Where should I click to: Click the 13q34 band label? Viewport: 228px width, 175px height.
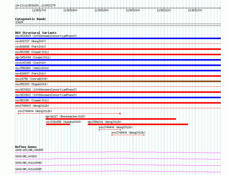coord(19,22)
